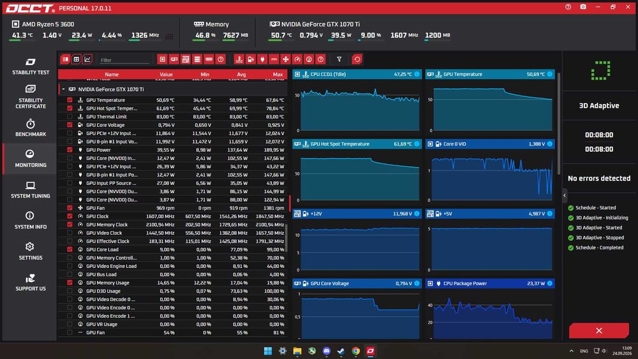Open the Stability Certificate section

(x=31, y=97)
